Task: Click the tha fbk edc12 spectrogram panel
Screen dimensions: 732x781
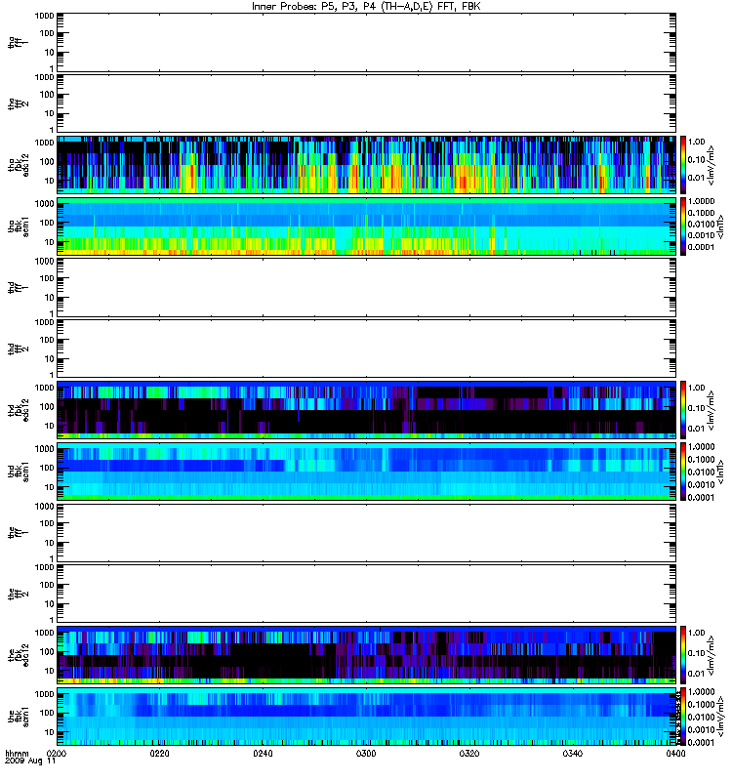Action: point(367,164)
